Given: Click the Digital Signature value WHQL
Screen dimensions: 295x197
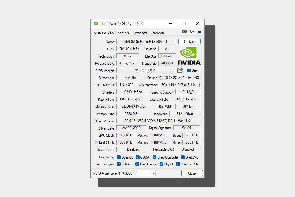Looking at the screenshot, I should tap(187, 128).
